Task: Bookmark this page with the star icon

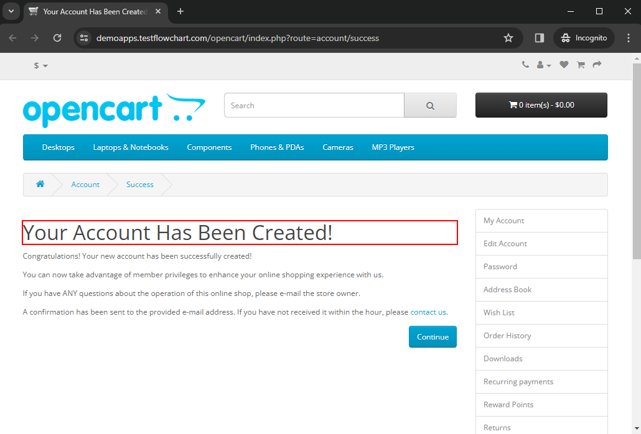Action: click(x=508, y=38)
